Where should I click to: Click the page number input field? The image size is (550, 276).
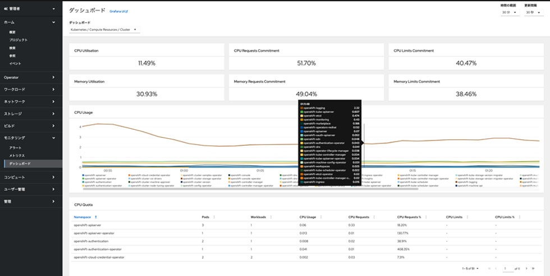click(x=508, y=269)
